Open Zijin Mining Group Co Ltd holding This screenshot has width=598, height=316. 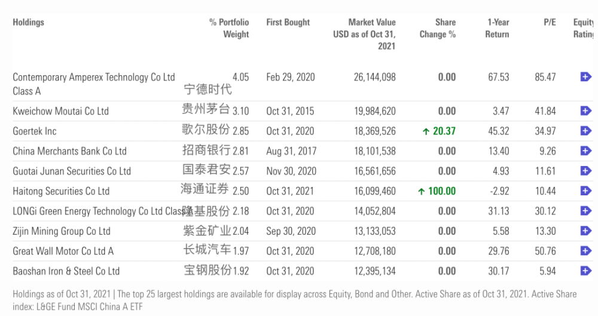62,231
